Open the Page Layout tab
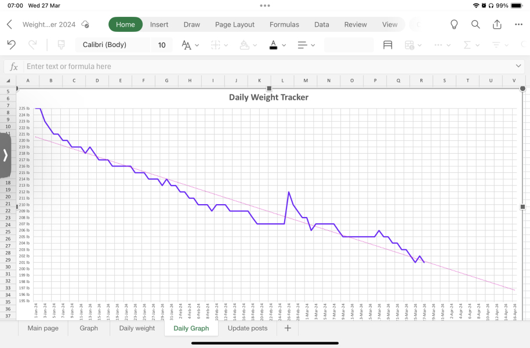Viewport: 530px width, 348px height. click(234, 24)
